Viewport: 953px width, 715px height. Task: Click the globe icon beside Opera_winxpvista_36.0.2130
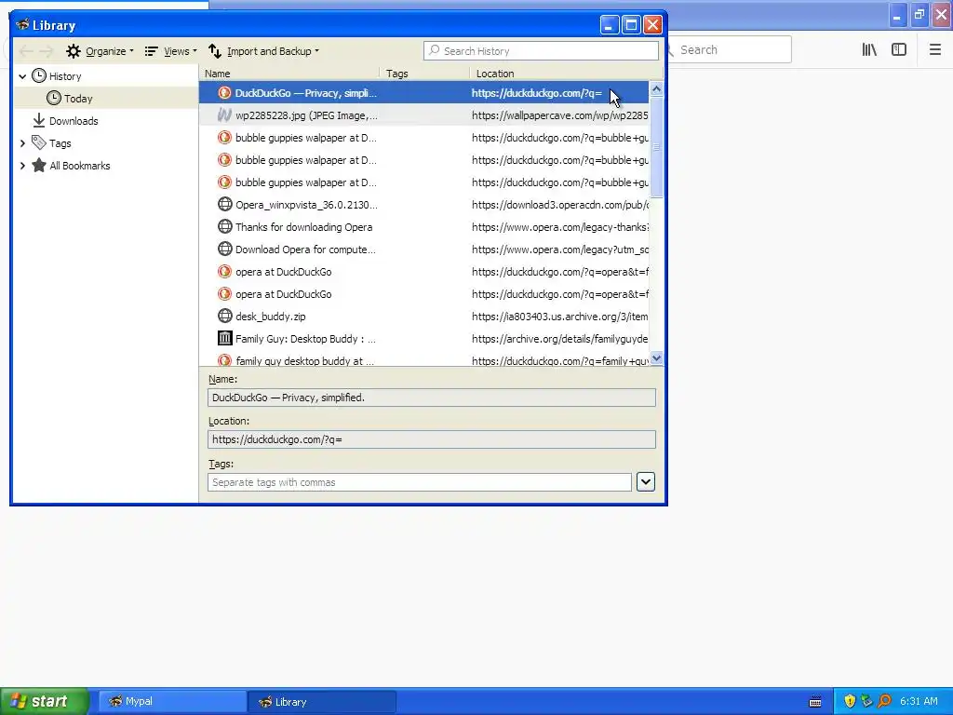coord(224,204)
